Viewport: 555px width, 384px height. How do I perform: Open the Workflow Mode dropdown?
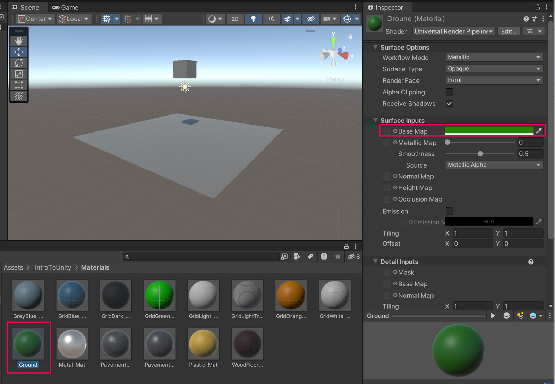494,57
